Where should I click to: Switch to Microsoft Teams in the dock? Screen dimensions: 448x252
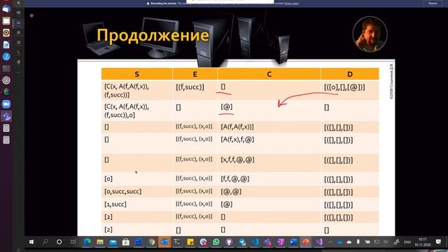(x=6, y=116)
